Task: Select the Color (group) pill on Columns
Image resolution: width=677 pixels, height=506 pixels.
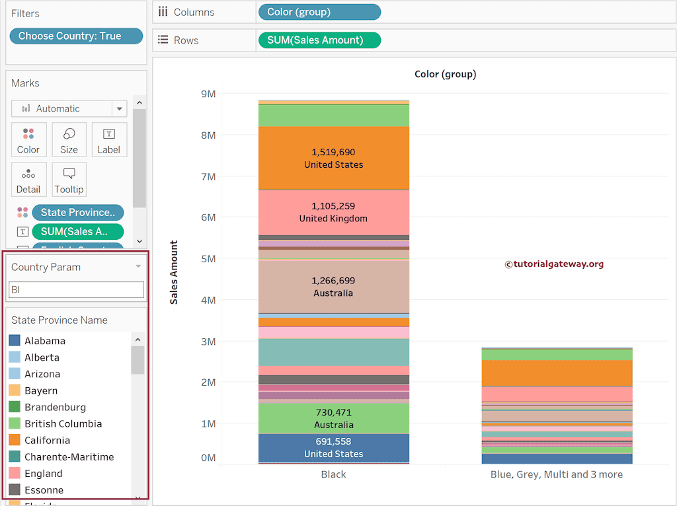Action: (x=319, y=12)
